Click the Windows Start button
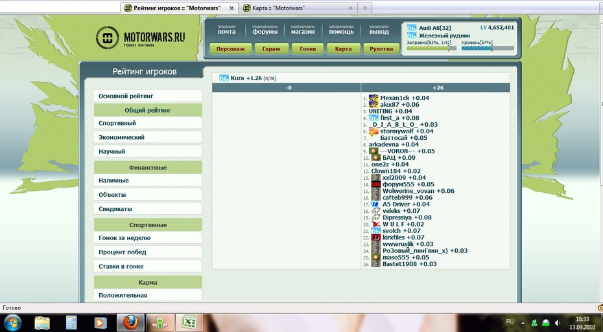The height and width of the screenshot is (332, 603). point(13,322)
